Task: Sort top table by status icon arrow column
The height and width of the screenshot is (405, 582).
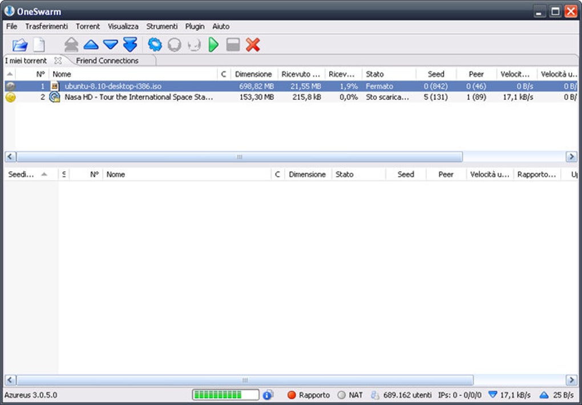Action: pos(10,74)
